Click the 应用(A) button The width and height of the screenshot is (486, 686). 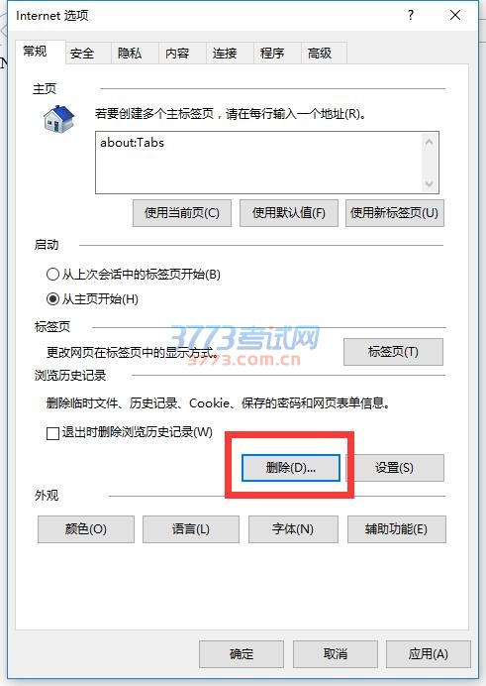point(429,654)
